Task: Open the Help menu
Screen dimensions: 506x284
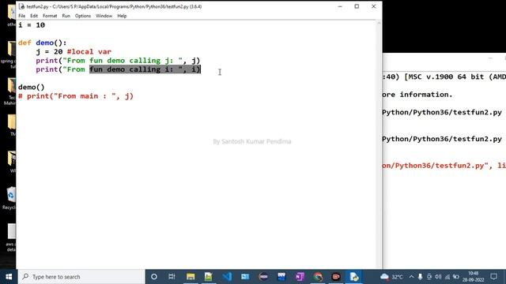Action: click(122, 16)
